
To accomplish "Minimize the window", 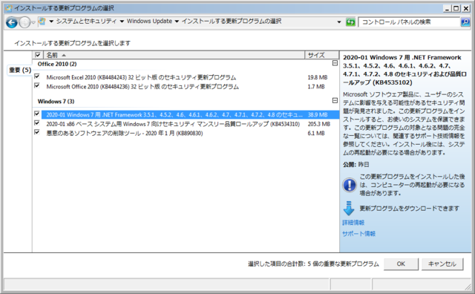I will click(x=448, y=8).
